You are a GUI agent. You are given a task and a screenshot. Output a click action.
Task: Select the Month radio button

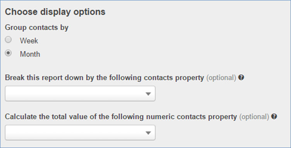click(8, 53)
